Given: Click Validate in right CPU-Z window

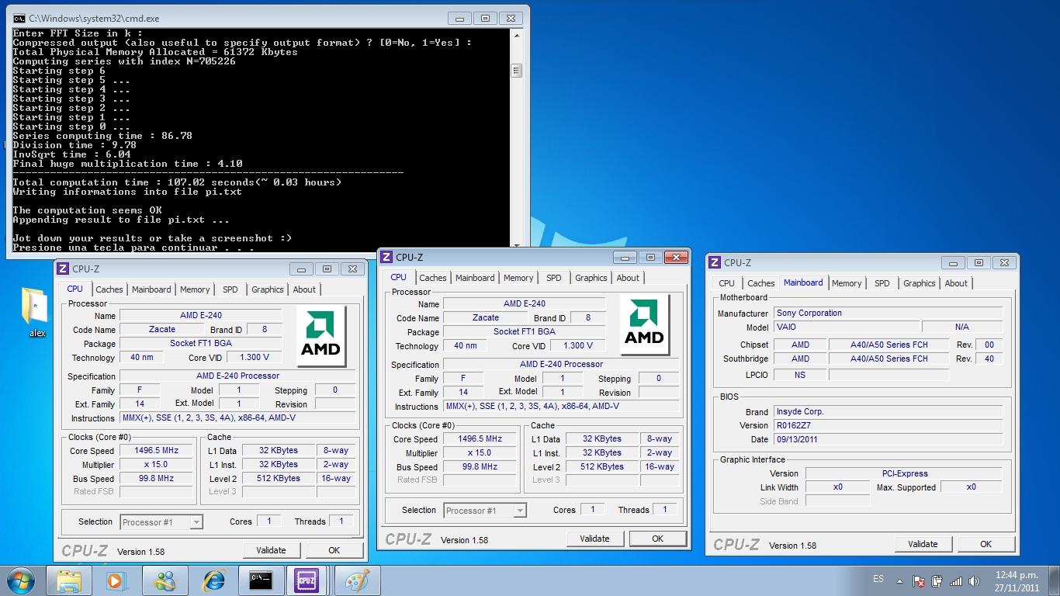Looking at the screenshot, I should pos(923,544).
